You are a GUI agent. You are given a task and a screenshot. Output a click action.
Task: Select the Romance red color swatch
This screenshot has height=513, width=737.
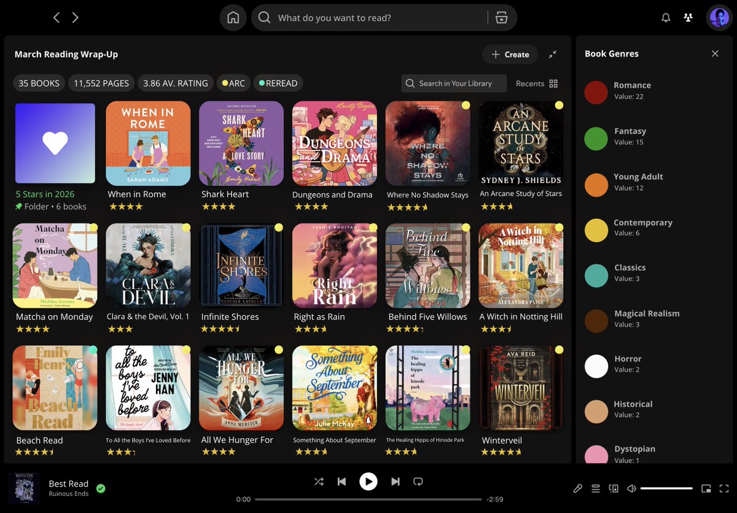596,92
